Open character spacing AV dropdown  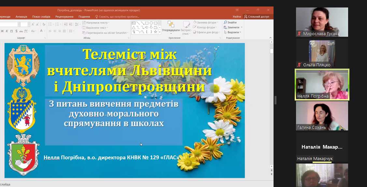coord(26,31)
